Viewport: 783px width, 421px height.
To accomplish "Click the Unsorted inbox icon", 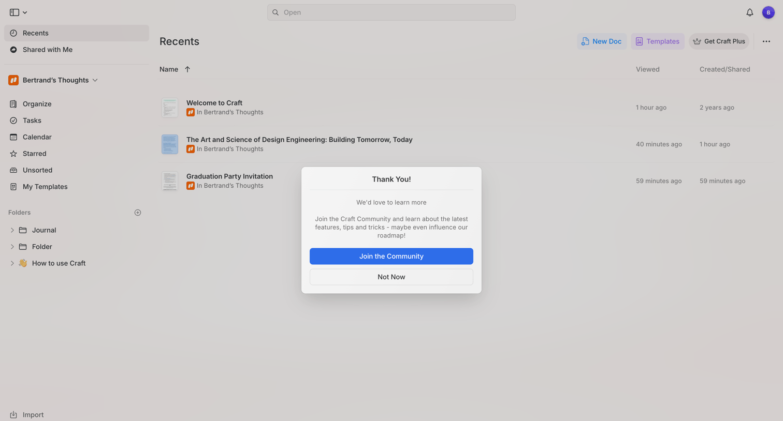I will pos(13,170).
